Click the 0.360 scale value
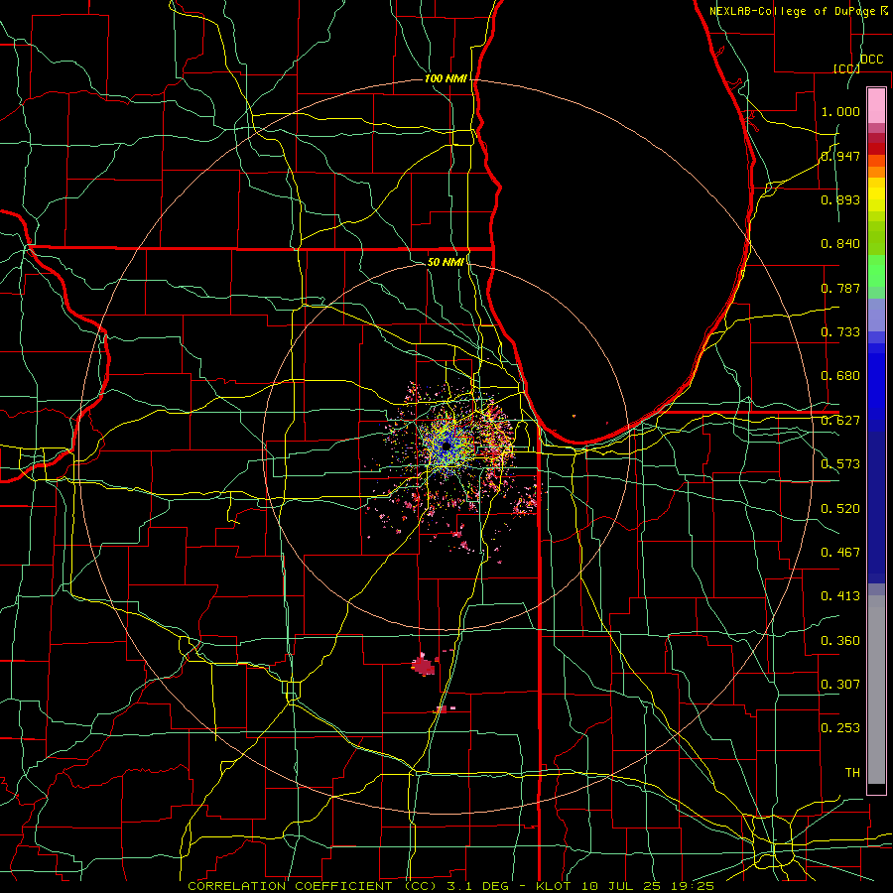This screenshot has height=893, width=893. (840, 641)
